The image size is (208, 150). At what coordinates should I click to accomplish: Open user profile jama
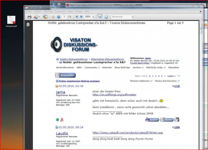tap(61, 92)
